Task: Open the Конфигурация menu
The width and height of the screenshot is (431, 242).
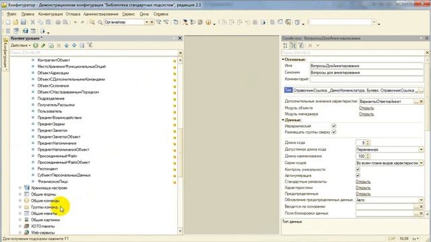Action: click(x=51, y=14)
